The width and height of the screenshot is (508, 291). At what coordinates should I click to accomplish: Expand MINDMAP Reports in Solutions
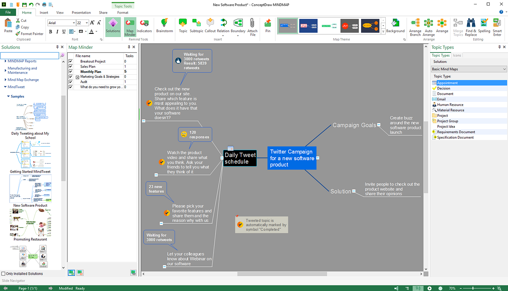(6, 61)
